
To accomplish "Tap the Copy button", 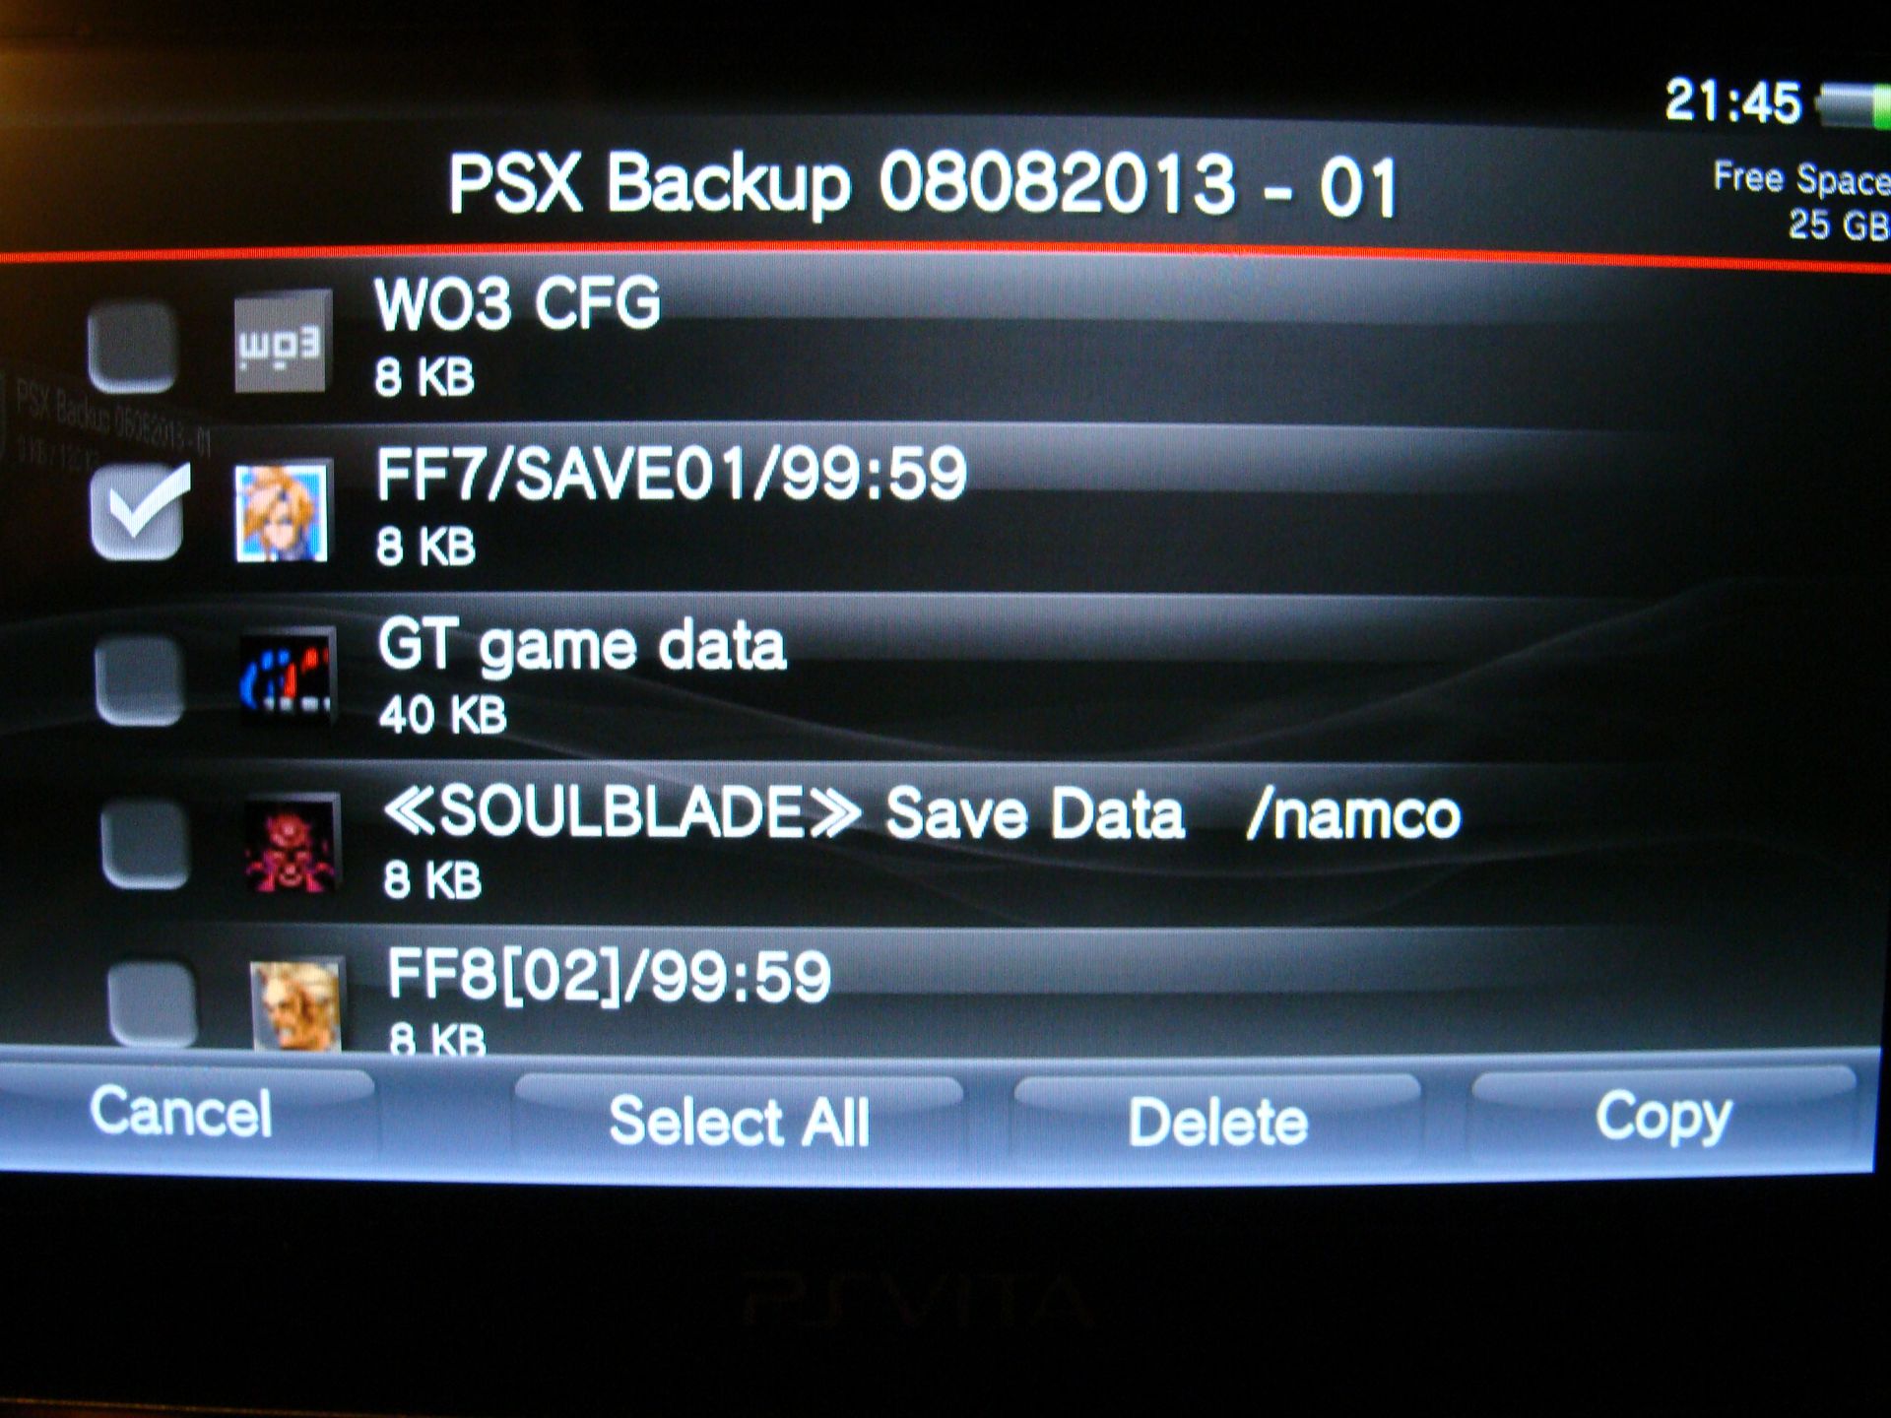I will pos(1664,1118).
